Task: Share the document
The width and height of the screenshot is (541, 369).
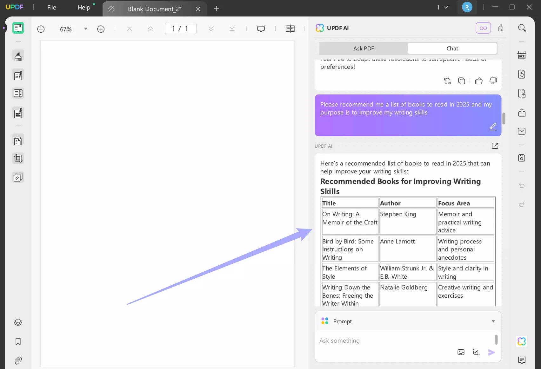Action: [522, 112]
